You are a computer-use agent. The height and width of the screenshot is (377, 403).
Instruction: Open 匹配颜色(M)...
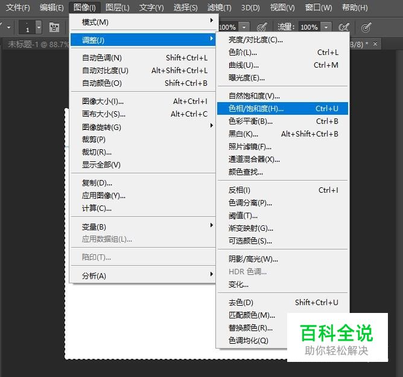[252, 315]
